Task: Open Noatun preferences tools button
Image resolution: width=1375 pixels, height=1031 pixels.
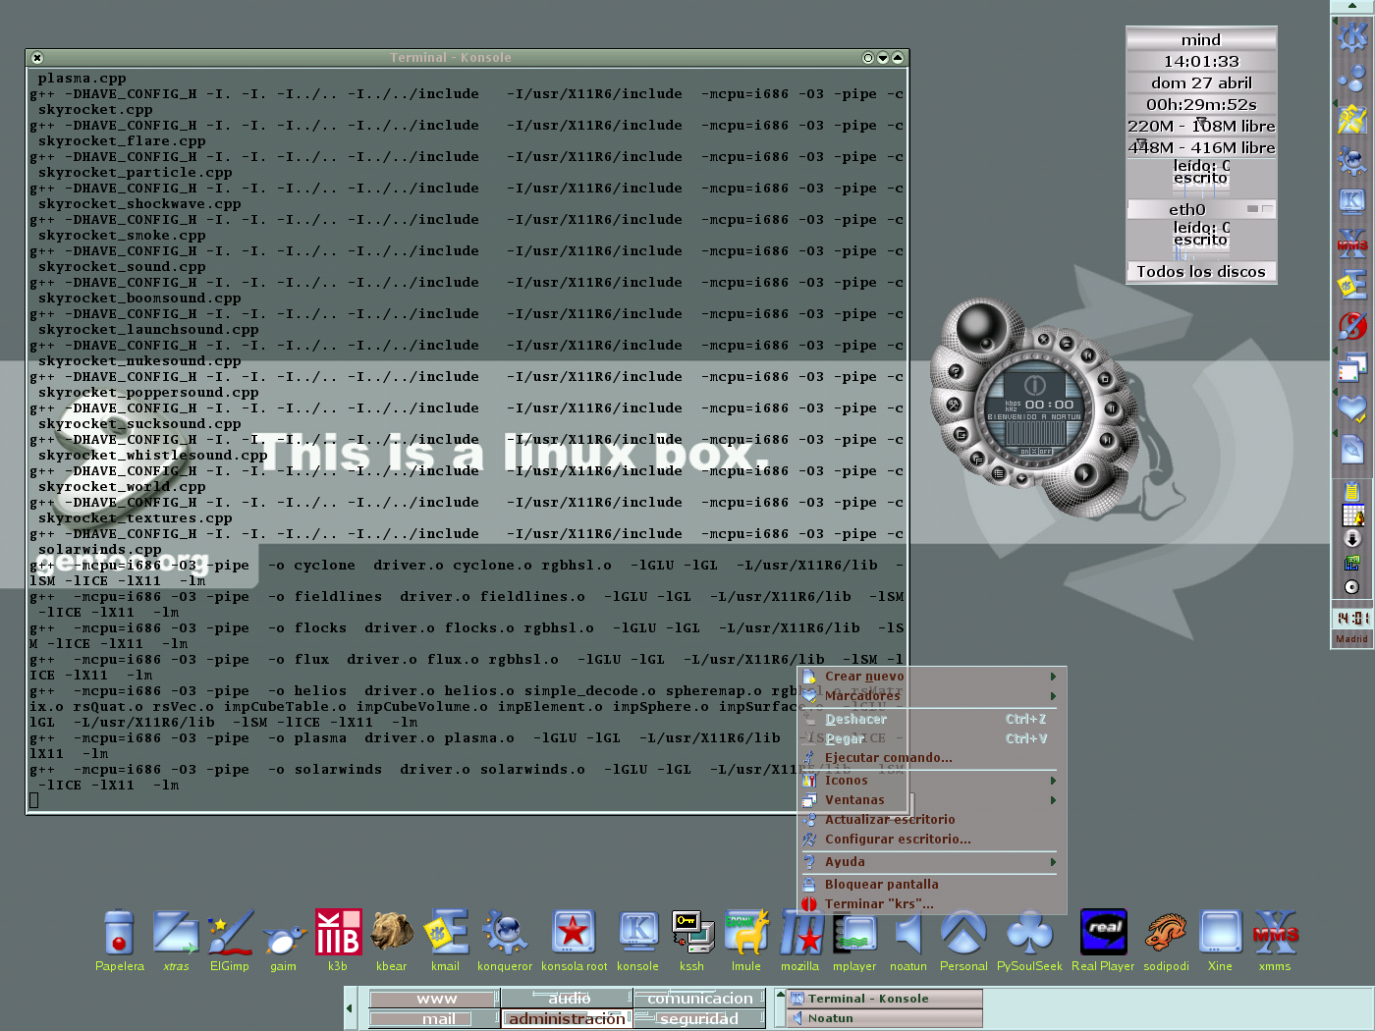Action: pos(953,405)
